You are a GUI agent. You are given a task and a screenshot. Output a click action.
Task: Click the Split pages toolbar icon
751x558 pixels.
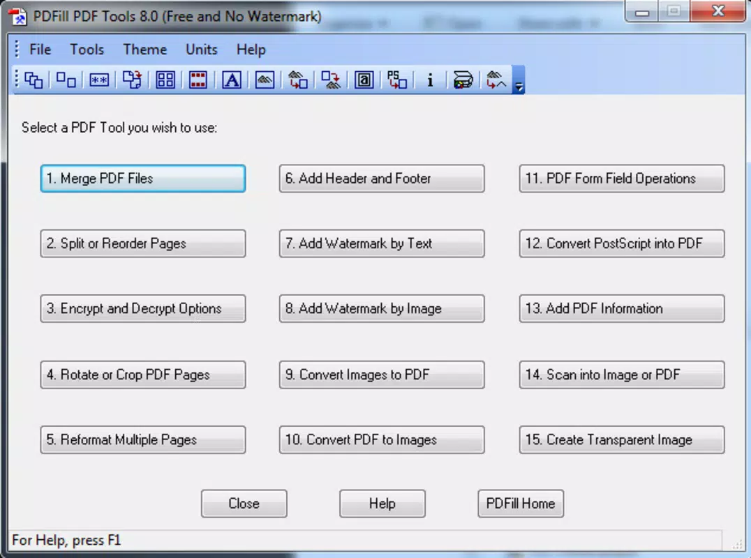click(66, 80)
